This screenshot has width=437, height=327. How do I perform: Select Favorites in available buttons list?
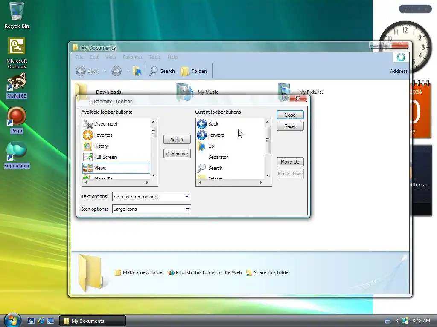click(116, 135)
